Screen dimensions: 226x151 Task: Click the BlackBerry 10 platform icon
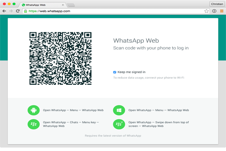[119, 124]
